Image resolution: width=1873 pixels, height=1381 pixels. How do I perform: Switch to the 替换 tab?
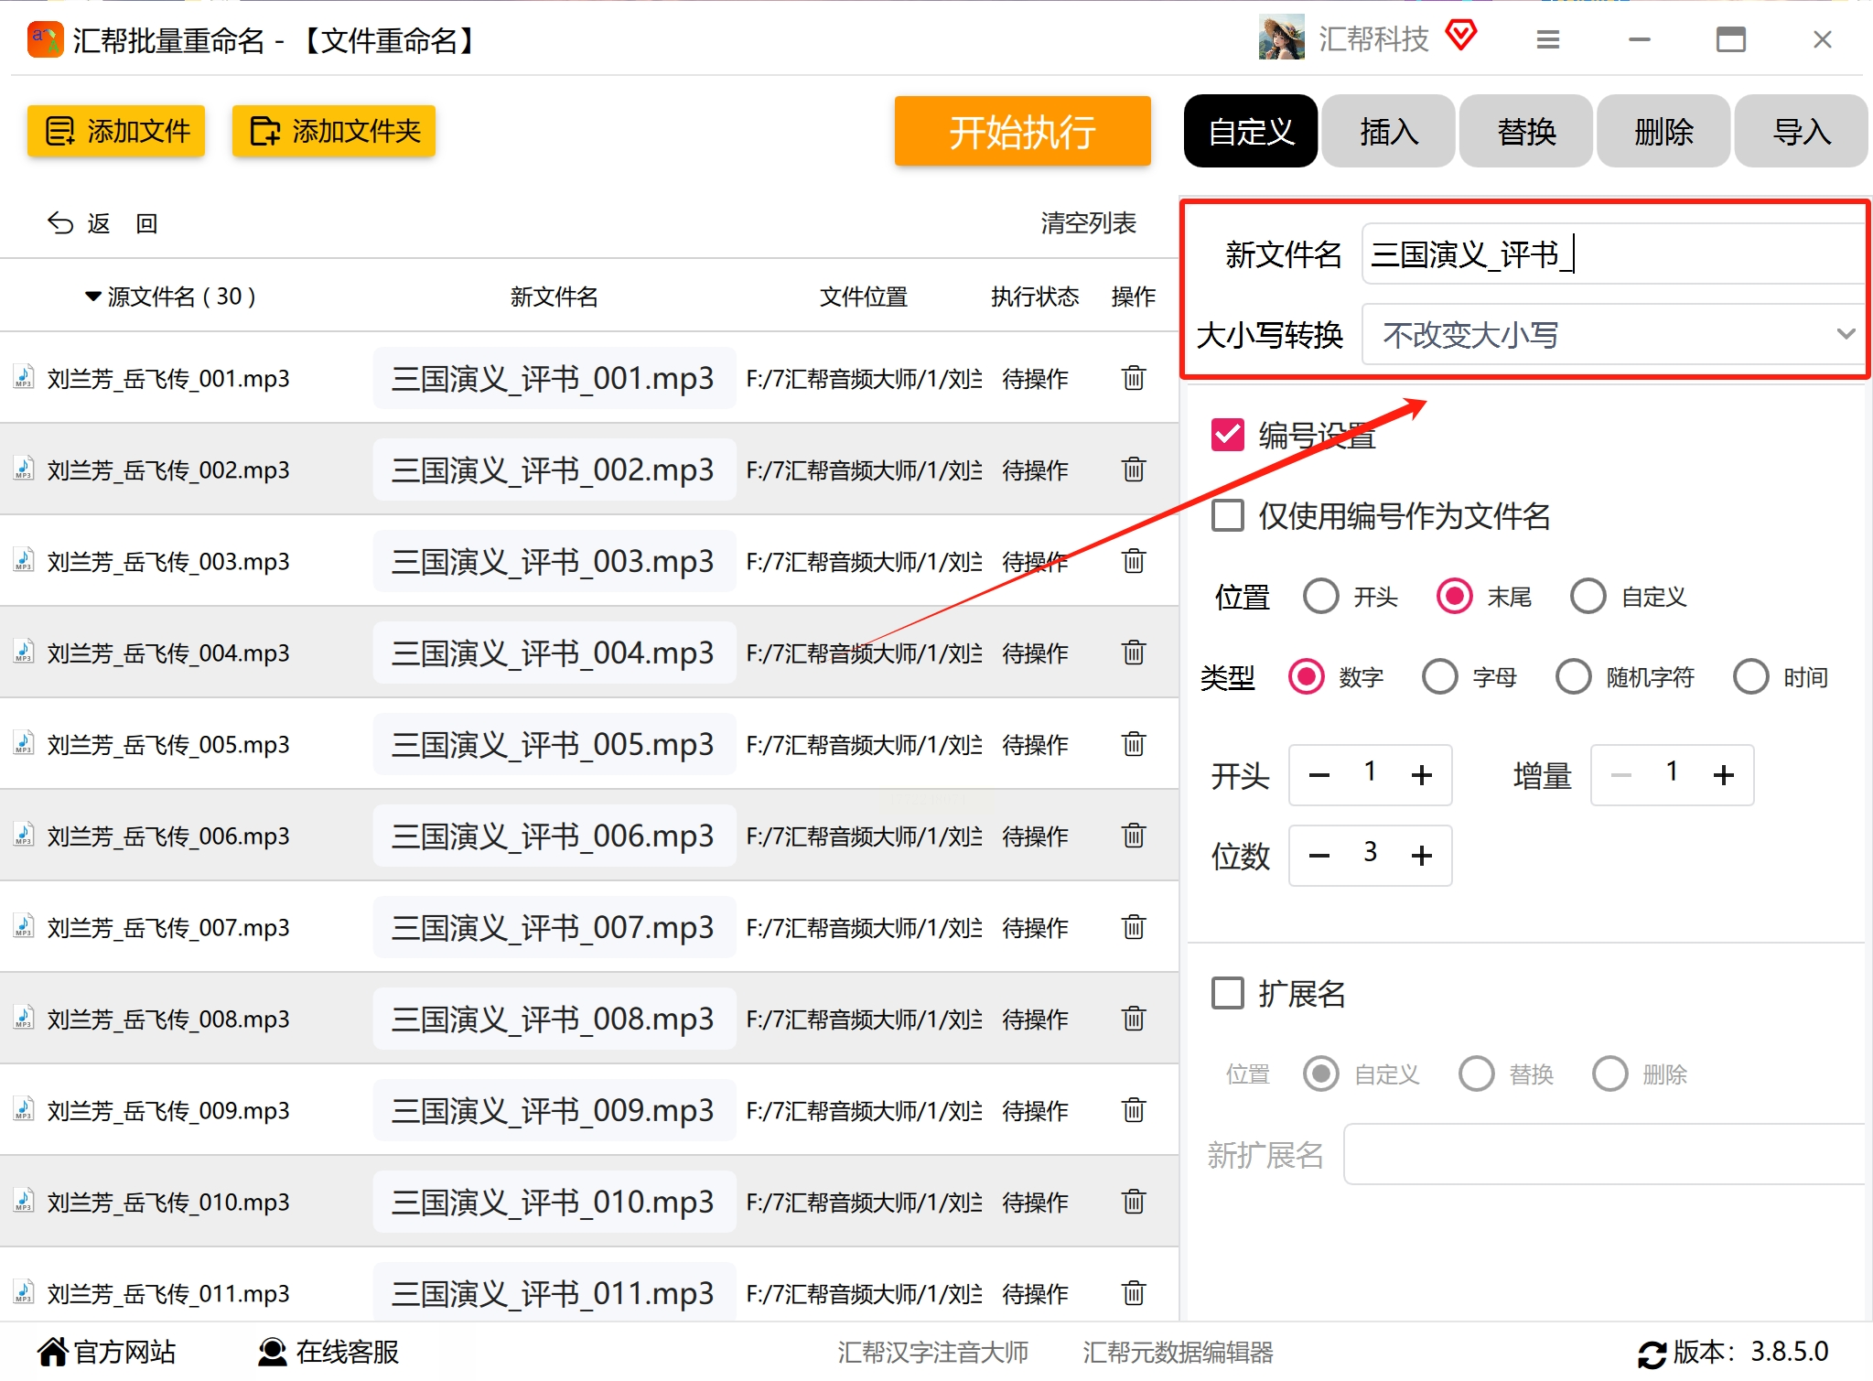[x=1525, y=132]
